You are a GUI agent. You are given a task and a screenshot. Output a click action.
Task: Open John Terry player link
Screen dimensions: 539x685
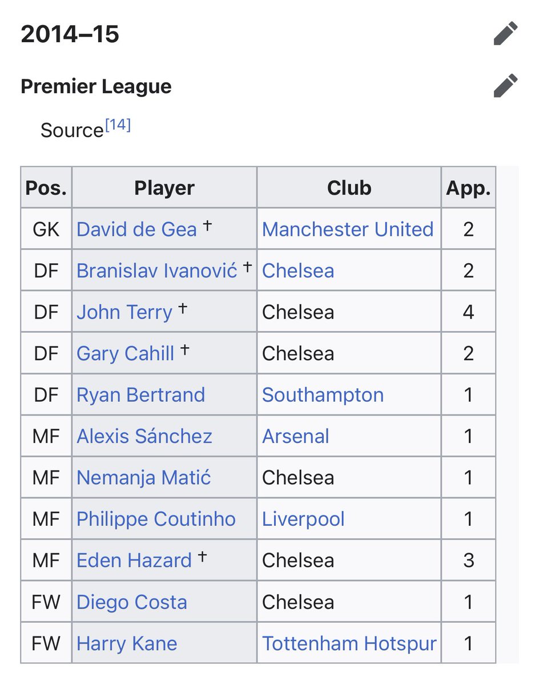point(124,312)
